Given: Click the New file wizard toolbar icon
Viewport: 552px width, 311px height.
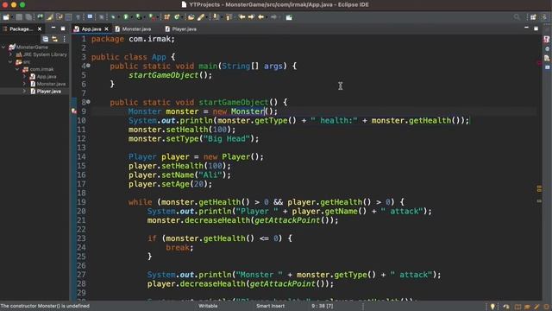Looking at the screenshot, I should (x=6, y=17).
